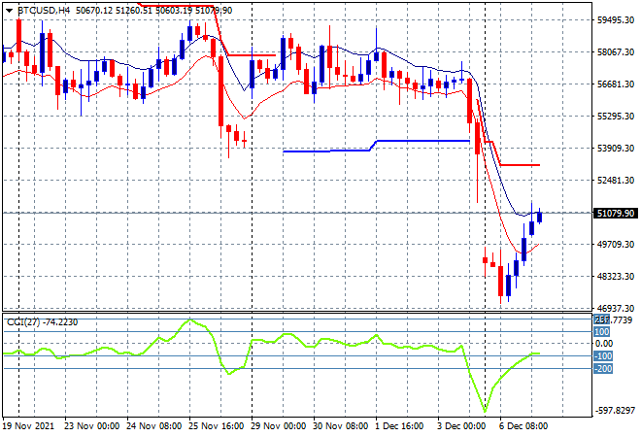
Task: Select the current price tag 51079.90
Action: [x=616, y=214]
